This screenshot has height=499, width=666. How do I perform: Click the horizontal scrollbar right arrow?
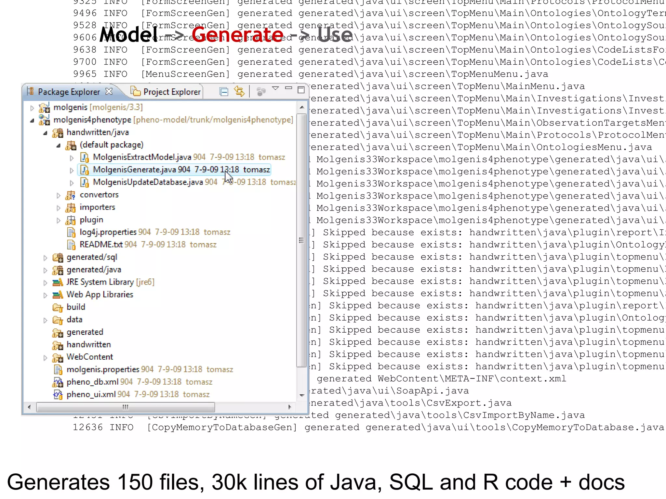pos(290,407)
